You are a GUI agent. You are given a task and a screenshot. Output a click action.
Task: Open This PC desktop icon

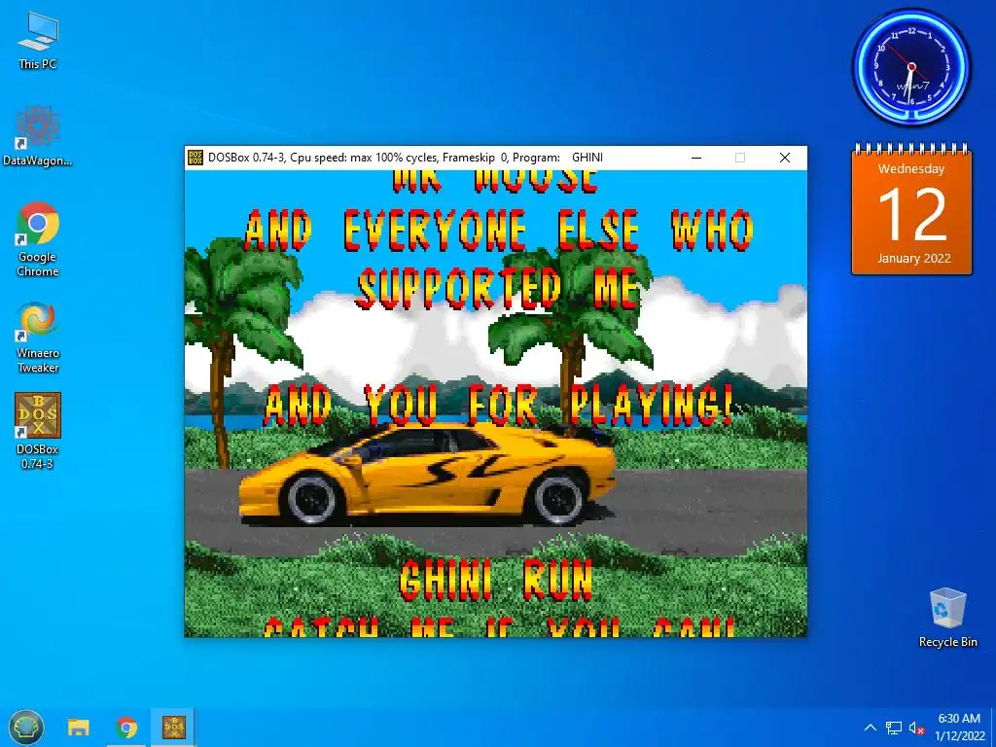coord(38,39)
